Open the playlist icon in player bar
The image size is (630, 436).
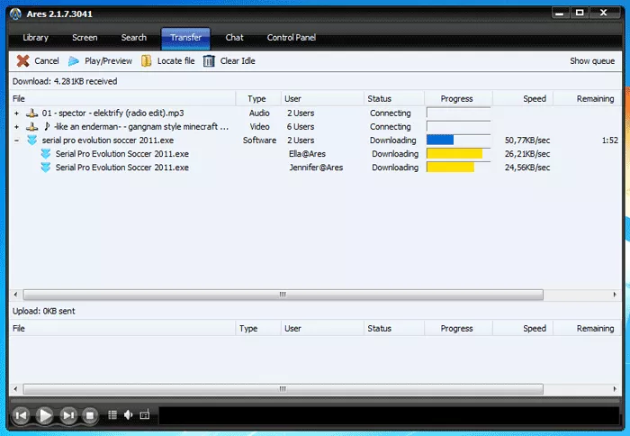click(x=112, y=414)
